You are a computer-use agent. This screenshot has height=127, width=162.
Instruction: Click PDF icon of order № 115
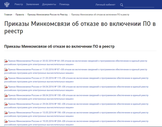(x=6, y=78)
